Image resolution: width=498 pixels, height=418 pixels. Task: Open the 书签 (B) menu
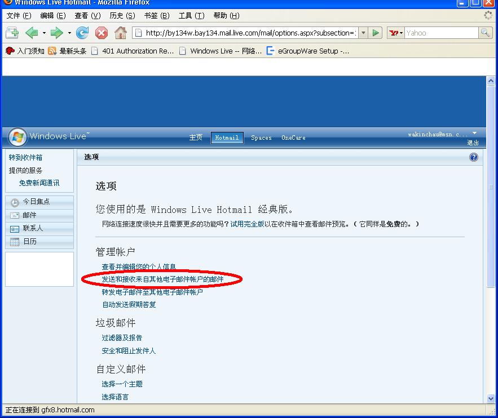(x=157, y=16)
